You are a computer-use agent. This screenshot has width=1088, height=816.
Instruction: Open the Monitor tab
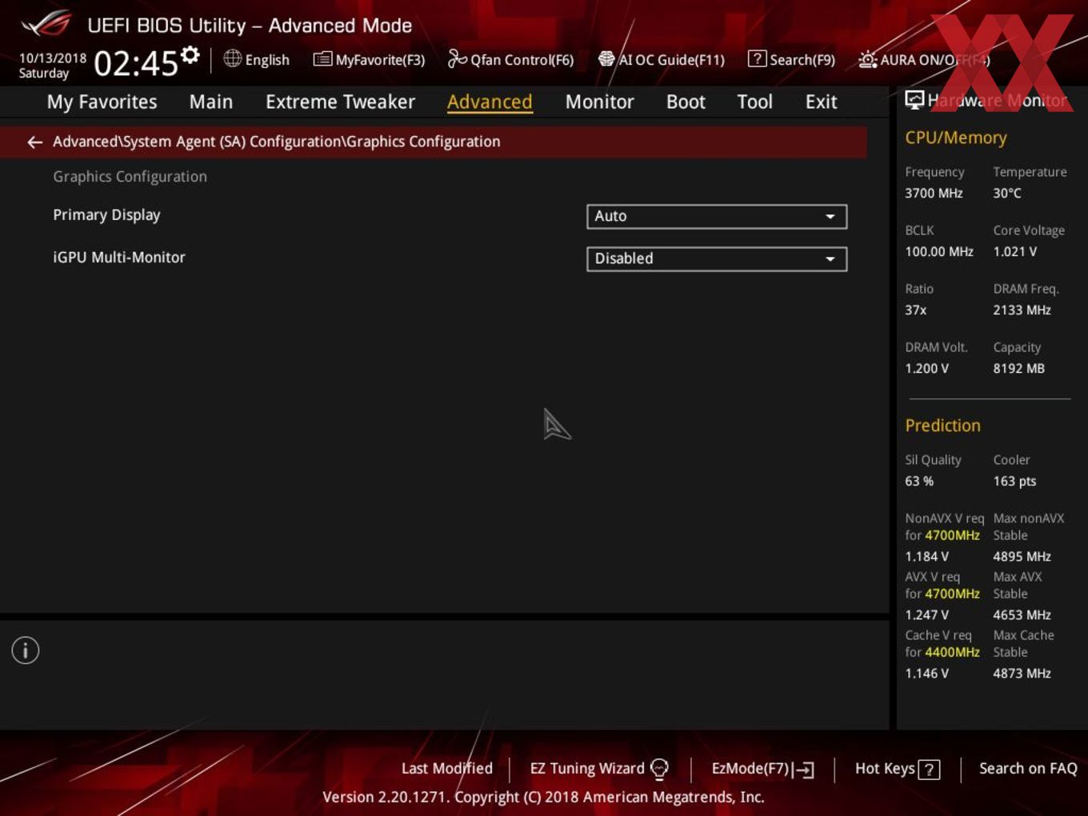[599, 102]
